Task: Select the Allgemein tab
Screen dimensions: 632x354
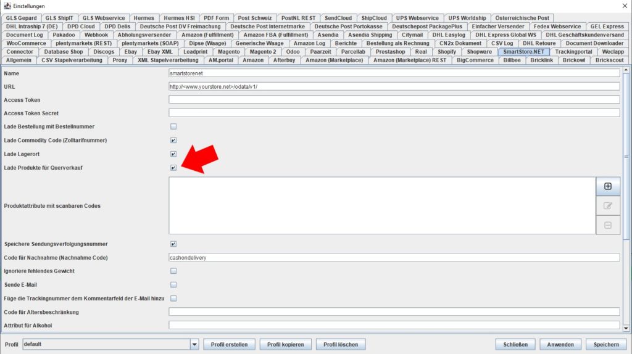Action: [x=19, y=60]
